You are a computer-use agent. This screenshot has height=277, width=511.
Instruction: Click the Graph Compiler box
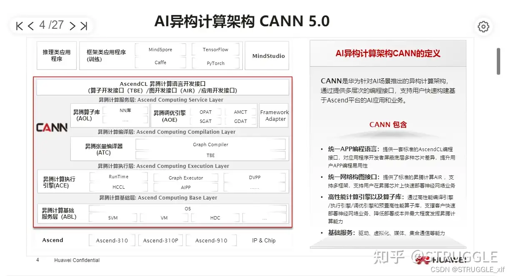pos(210,145)
